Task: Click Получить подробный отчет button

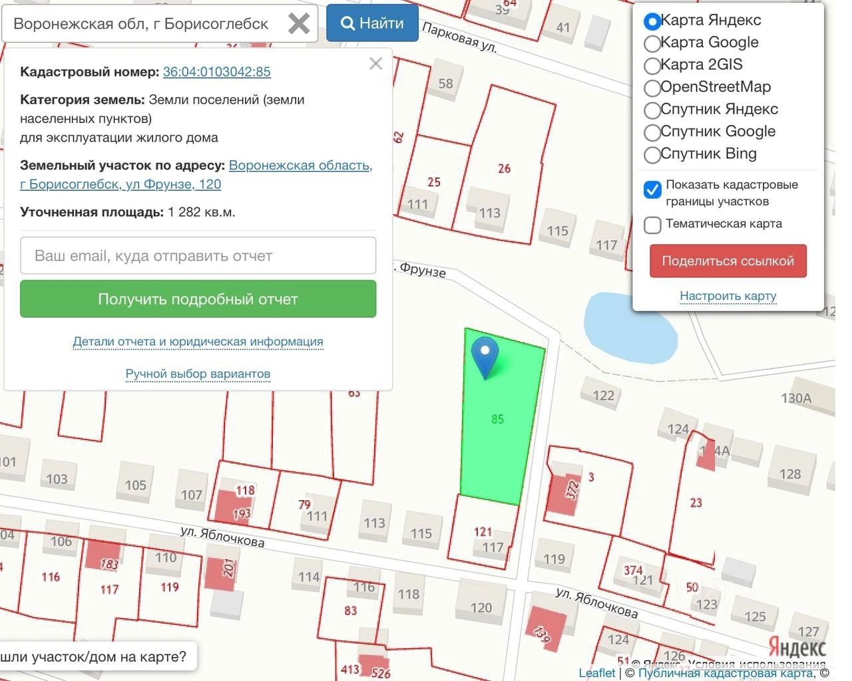Action: [x=198, y=299]
